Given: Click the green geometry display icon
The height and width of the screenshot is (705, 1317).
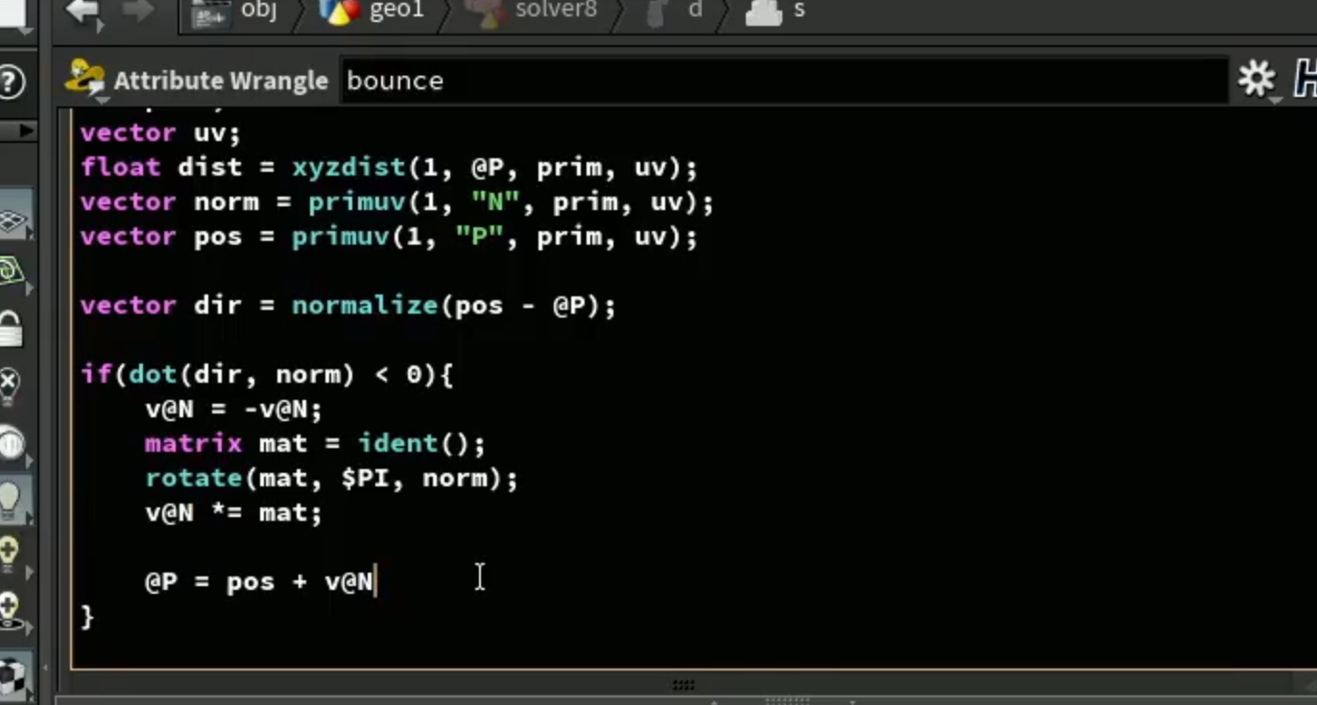Looking at the screenshot, I should pos(12,271).
